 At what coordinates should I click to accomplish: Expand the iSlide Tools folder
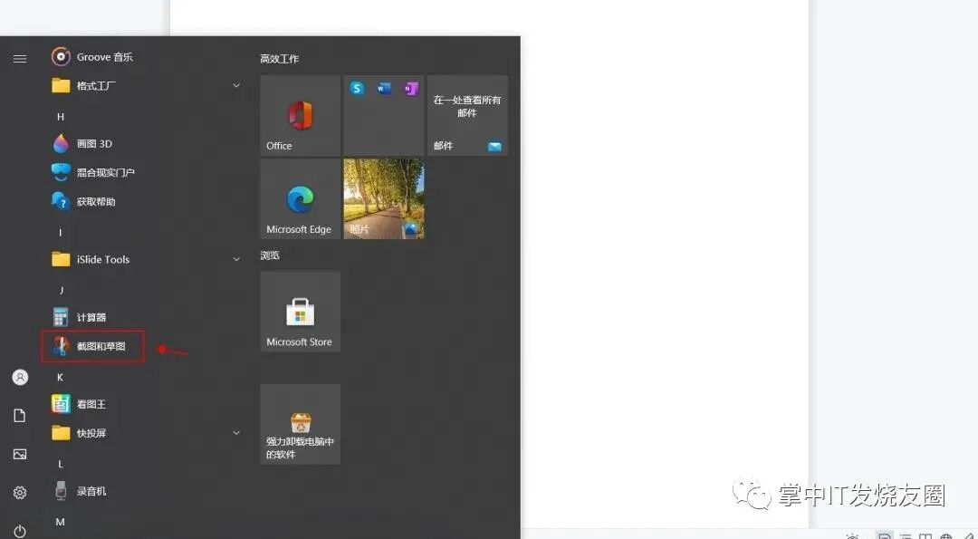pos(236,259)
